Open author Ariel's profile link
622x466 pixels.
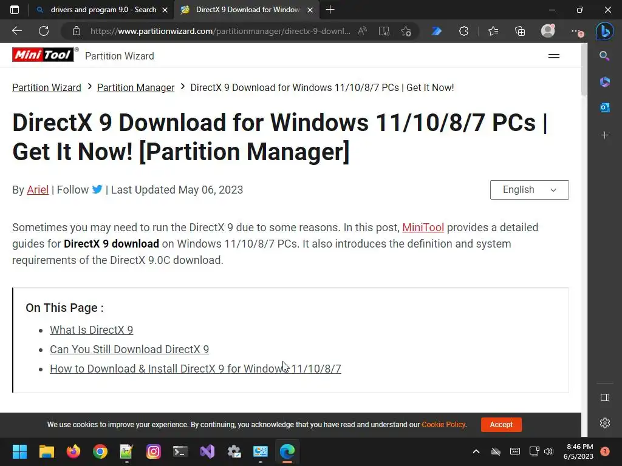pos(38,190)
